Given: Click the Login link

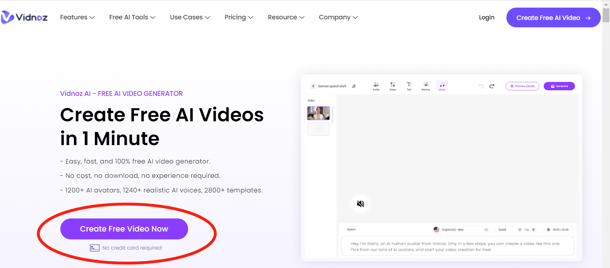Looking at the screenshot, I should tap(486, 17).
